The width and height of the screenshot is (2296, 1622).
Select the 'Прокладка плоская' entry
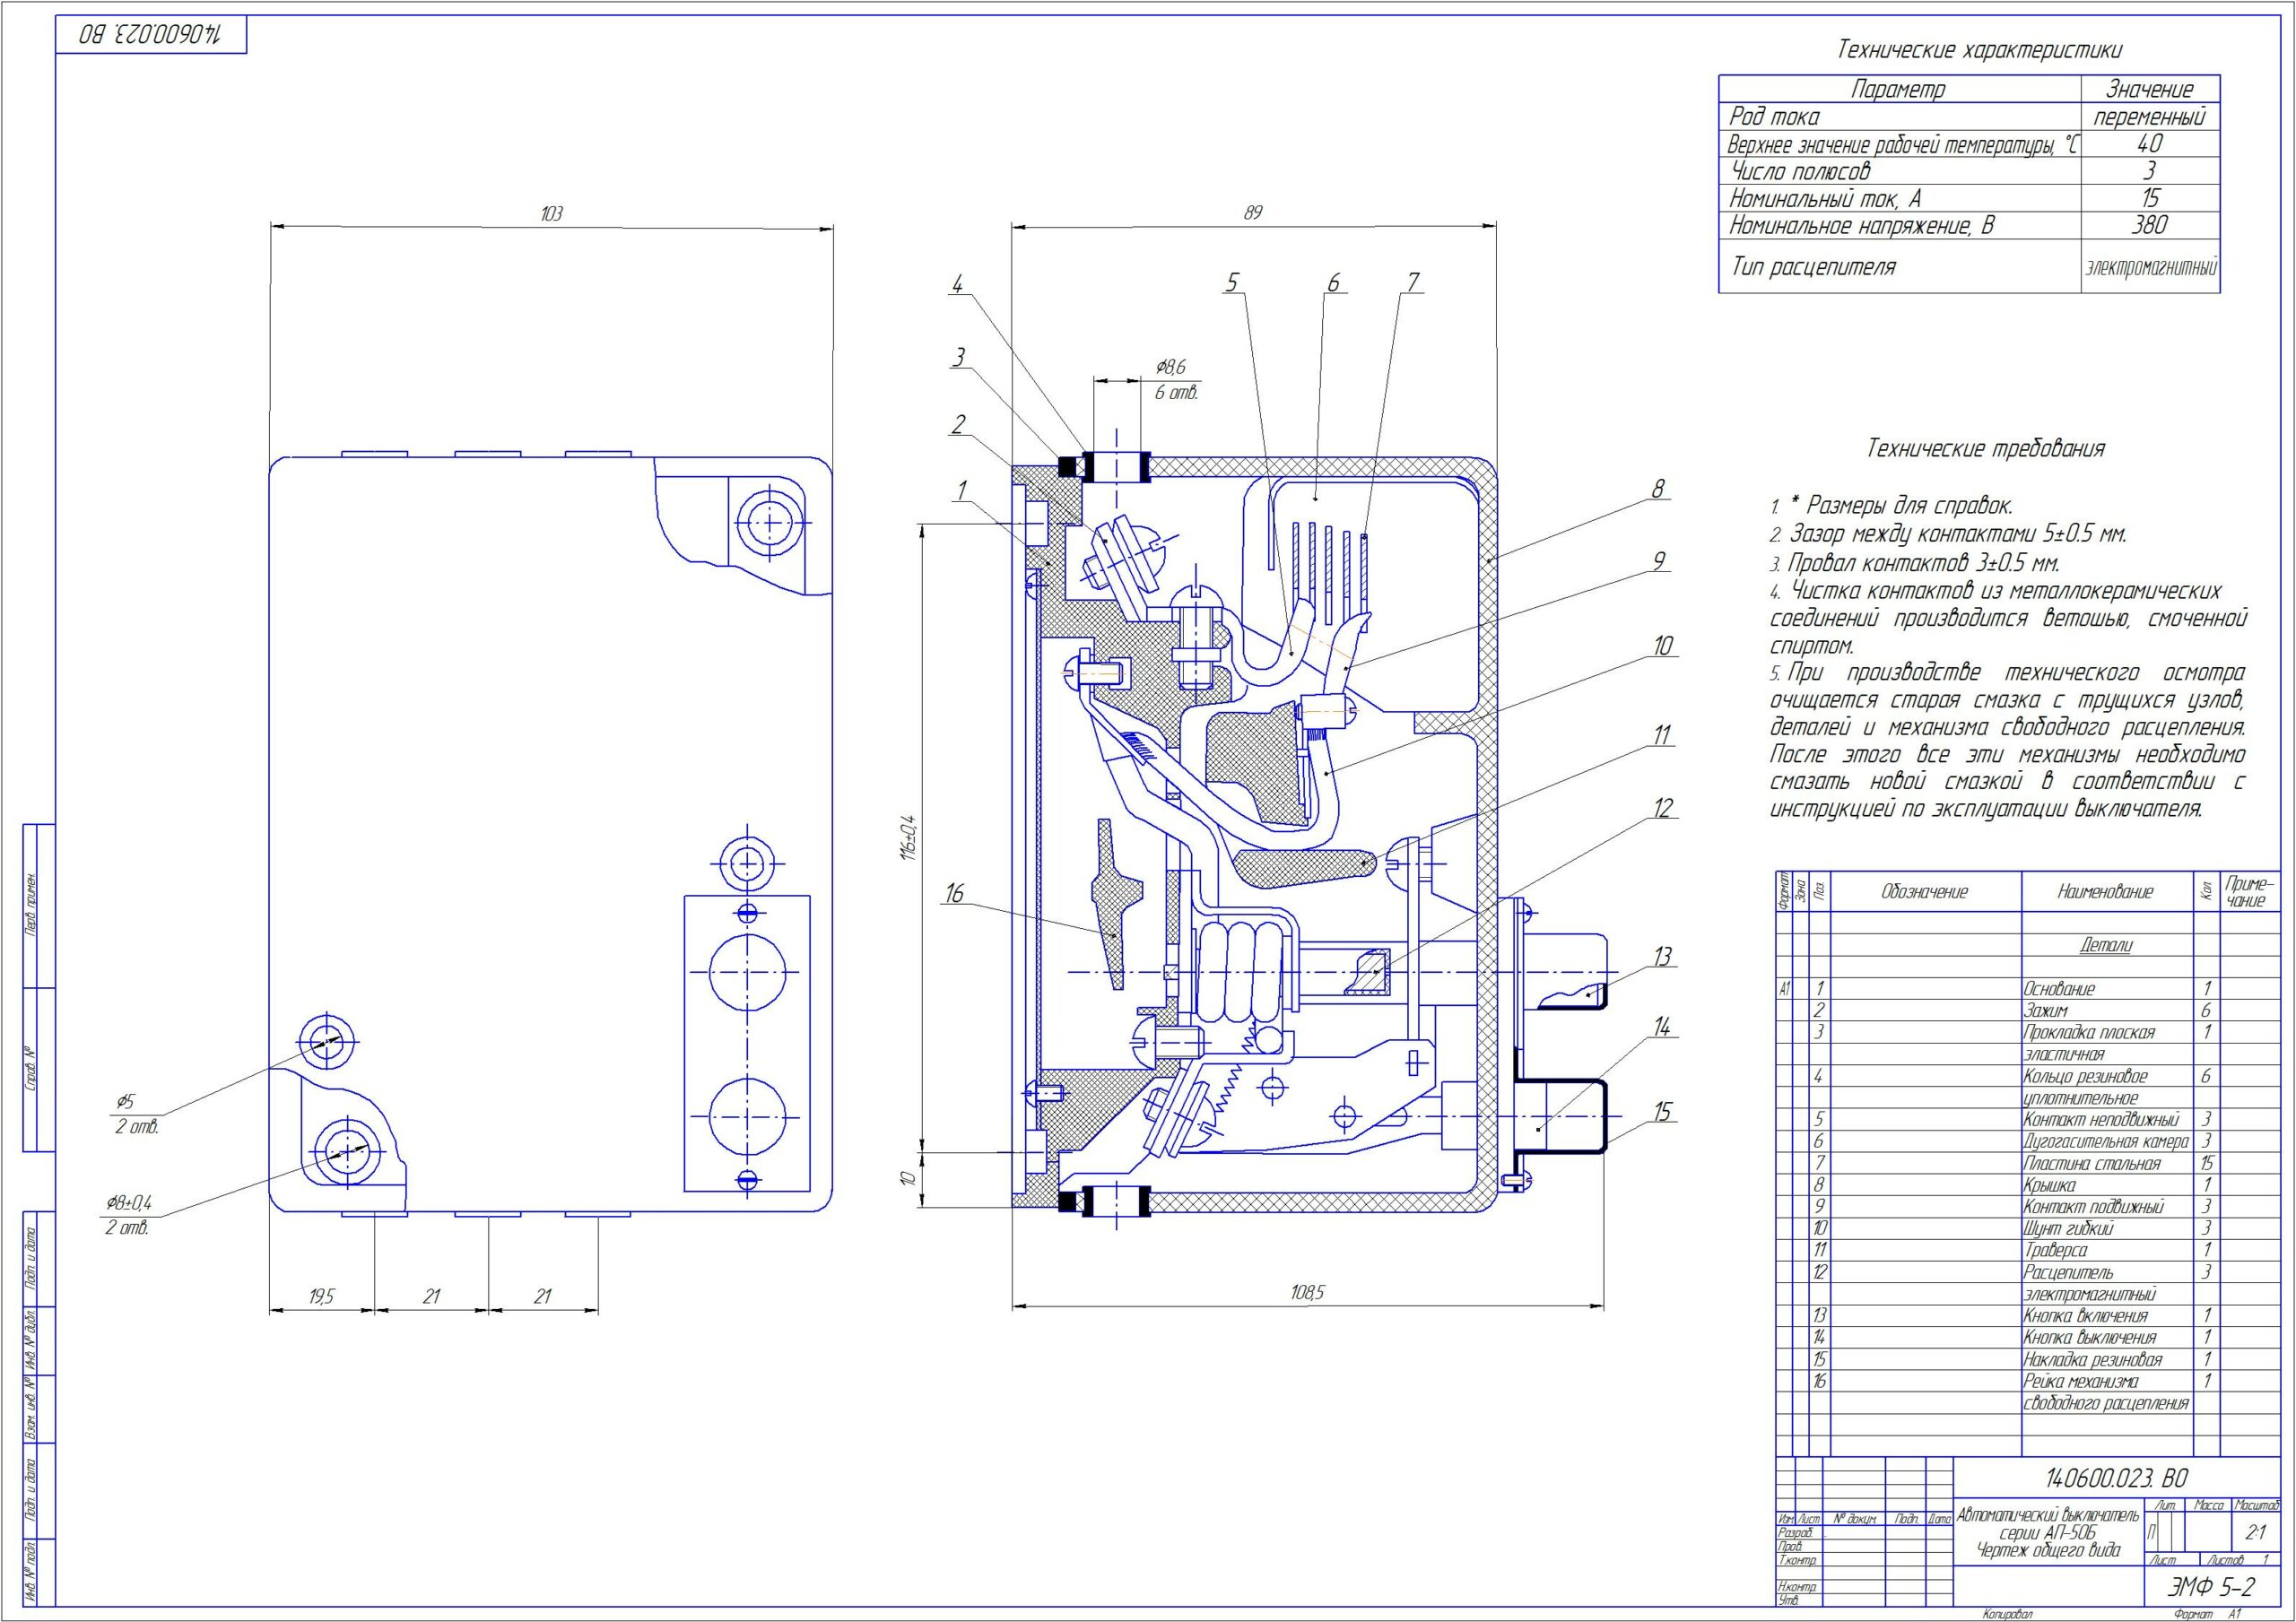click(2087, 1032)
